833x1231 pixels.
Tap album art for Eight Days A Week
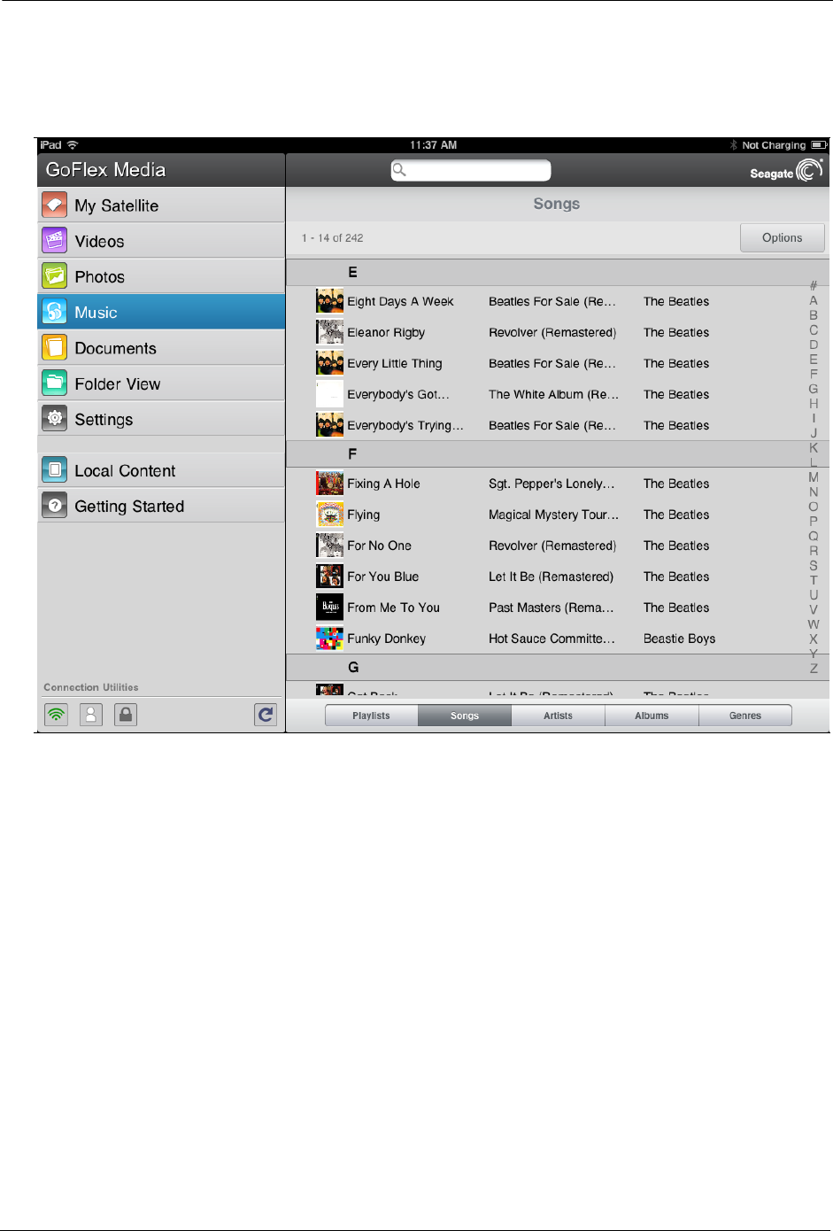[x=330, y=301]
